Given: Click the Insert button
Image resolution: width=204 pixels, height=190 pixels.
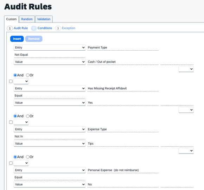Looking at the screenshot, I should (17, 39).
